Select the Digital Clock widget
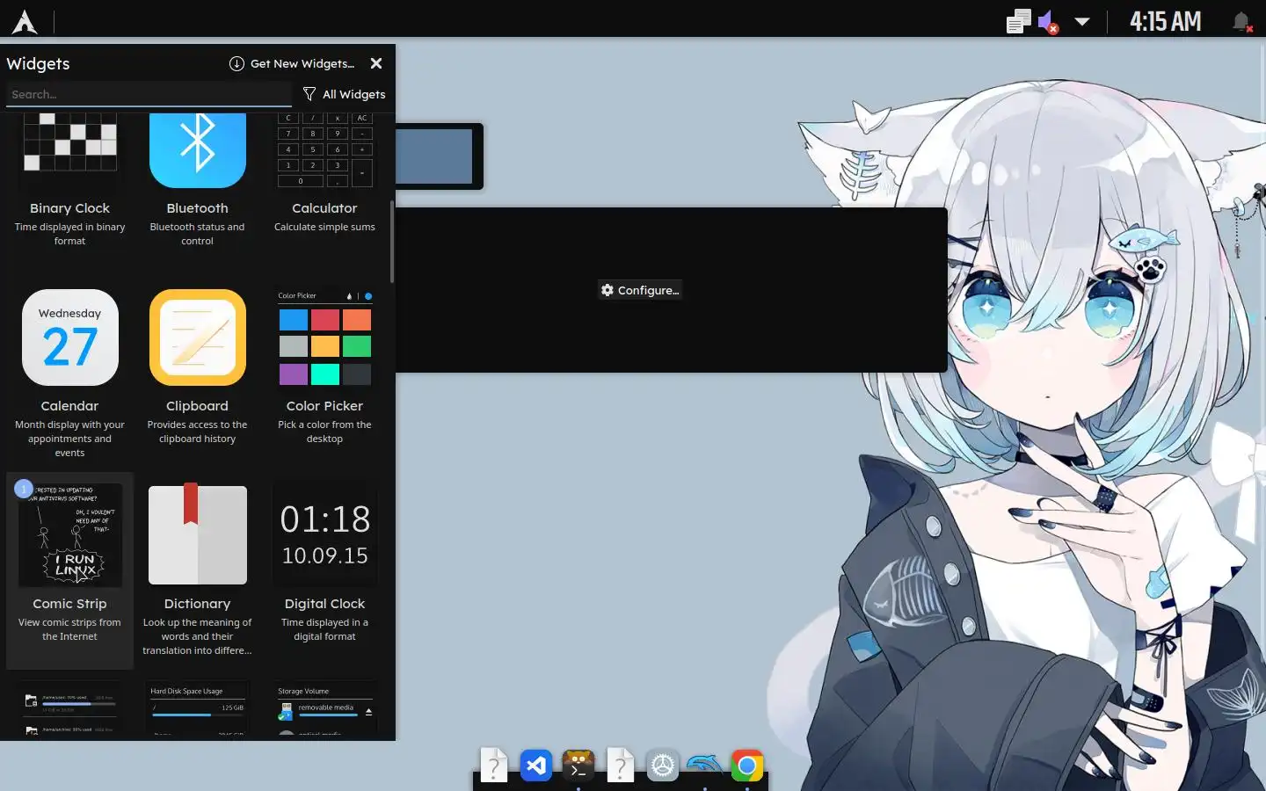 pyautogui.click(x=324, y=570)
